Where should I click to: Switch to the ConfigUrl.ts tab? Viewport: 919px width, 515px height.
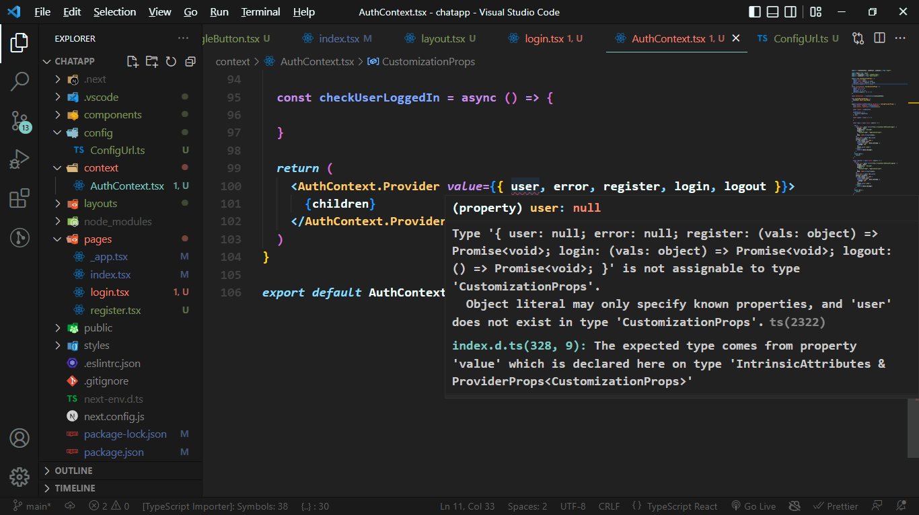click(x=798, y=38)
